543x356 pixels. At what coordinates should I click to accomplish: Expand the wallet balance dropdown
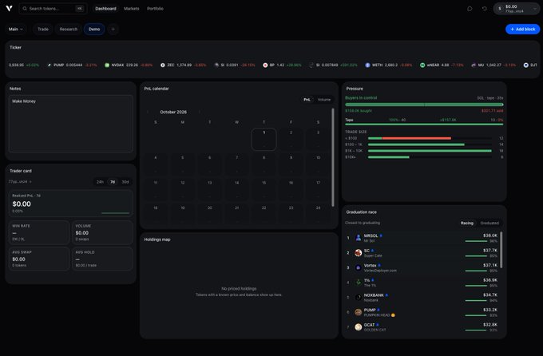[535, 9]
